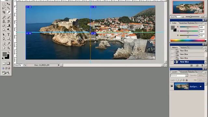This screenshot has width=208, height=117.
Task: Toggle lock all padlock
Action: (187, 80)
